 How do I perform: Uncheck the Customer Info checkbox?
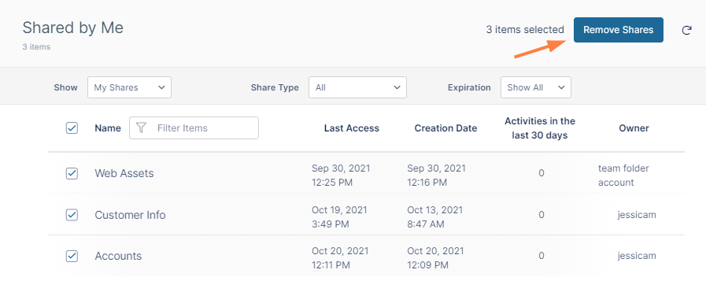click(72, 215)
